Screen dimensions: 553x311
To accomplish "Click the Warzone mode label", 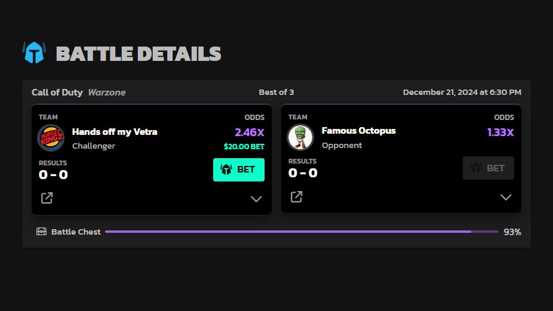I will [107, 93].
